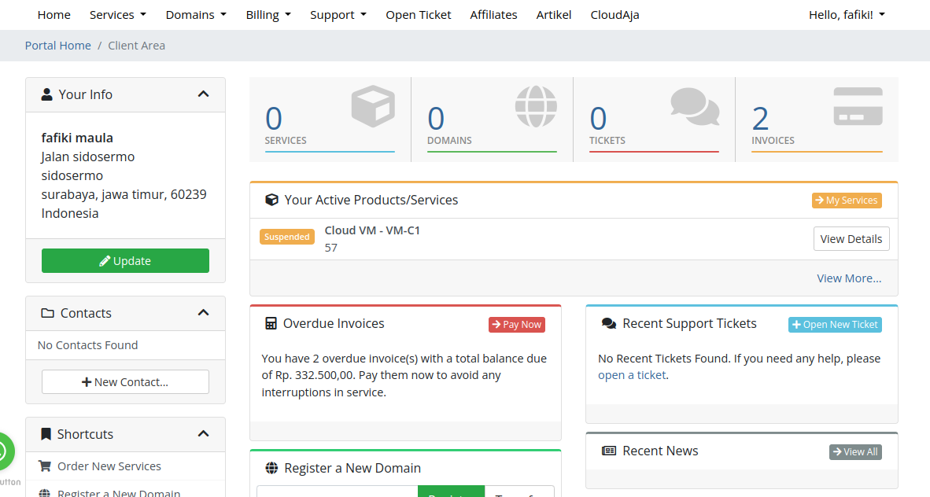Screen dimensions: 930x497
Task: Click the user icon beside Your Info
Action: pos(46,94)
